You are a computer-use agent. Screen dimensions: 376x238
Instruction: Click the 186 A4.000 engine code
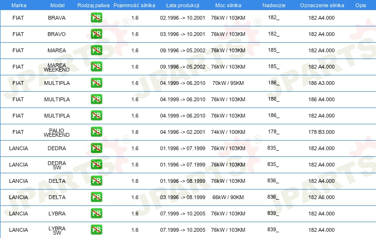coord(321,99)
